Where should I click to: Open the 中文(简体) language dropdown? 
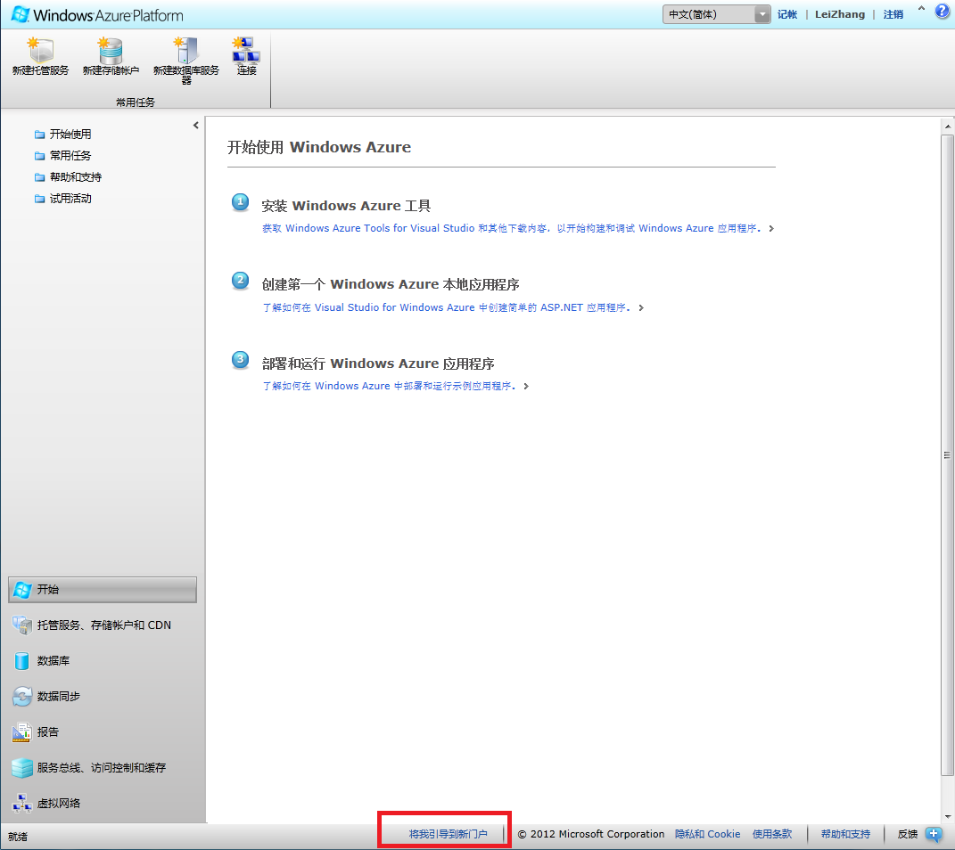pyautogui.click(x=717, y=14)
